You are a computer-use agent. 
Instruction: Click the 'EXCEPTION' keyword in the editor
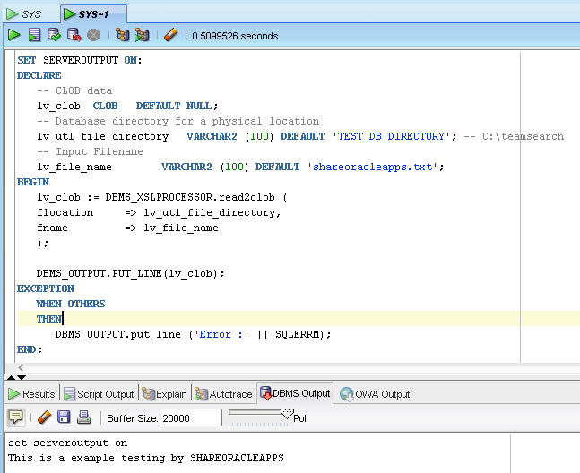point(46,288)
